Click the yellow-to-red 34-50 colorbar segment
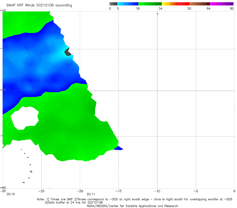The width and height of the screenshot is (237, 208). pyautogui.click(x=176, y=4)
